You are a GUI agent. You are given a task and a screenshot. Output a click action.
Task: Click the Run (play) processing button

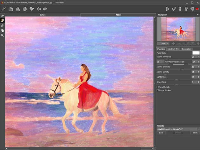[168, 9]
